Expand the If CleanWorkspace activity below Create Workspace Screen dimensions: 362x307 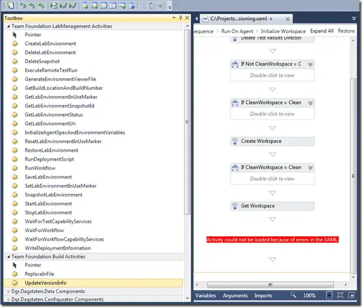tap(311, 168)
